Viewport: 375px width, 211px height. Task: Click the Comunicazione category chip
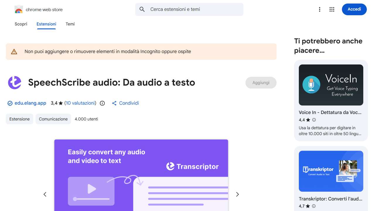click(x=53, y=119)
